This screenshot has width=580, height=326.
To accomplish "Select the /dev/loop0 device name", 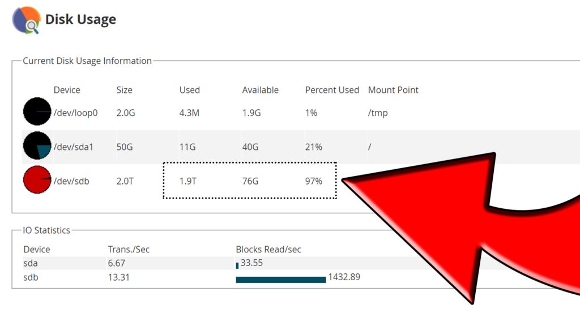I will coord(75,113).
